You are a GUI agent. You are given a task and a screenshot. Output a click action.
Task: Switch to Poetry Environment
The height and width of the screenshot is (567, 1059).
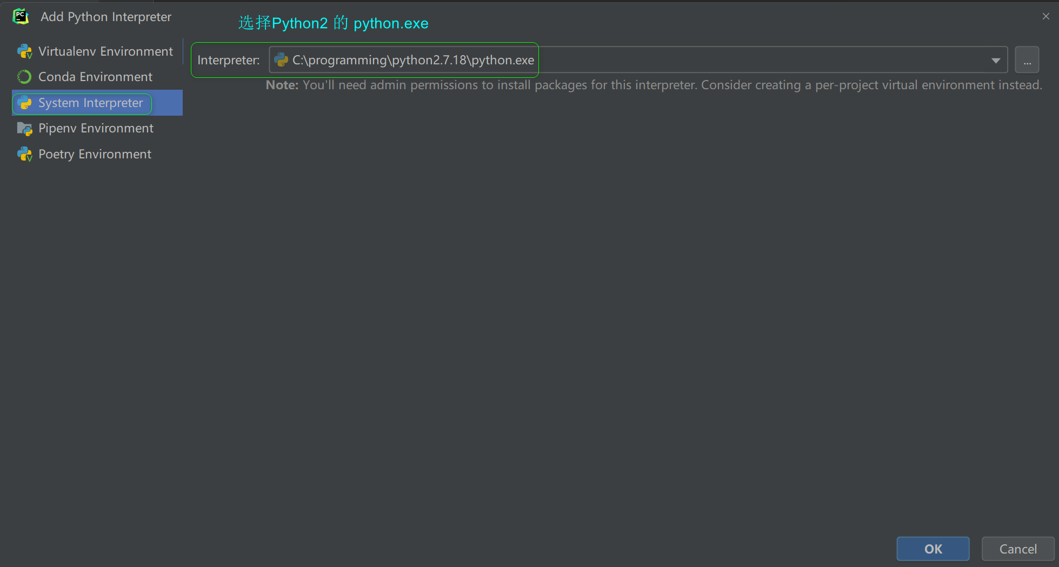pyautogui.click(x=97, y=154)
